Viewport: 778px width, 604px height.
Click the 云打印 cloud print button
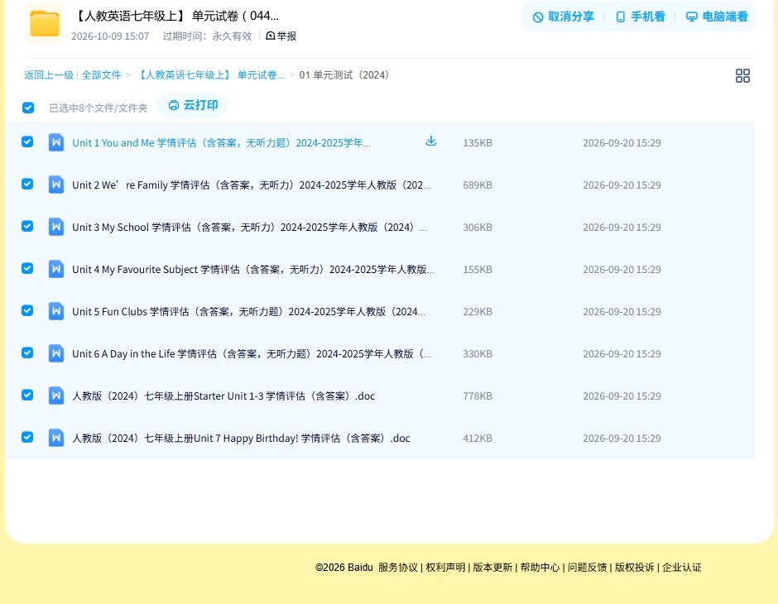tap(193, 105)
